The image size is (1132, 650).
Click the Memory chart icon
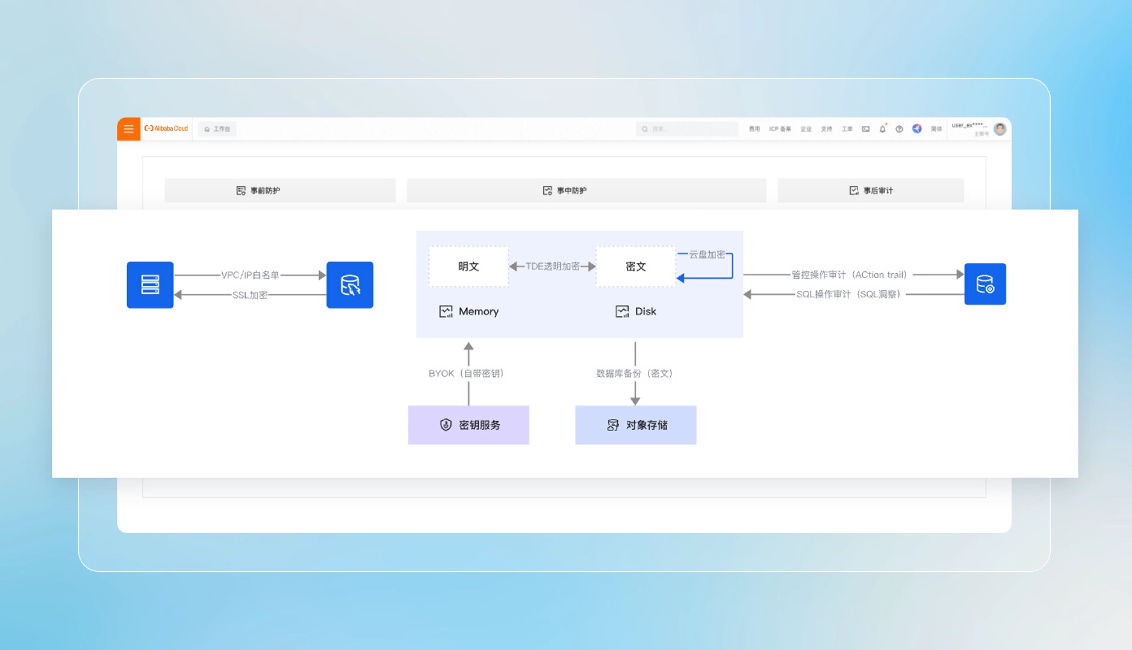point(446,311)
